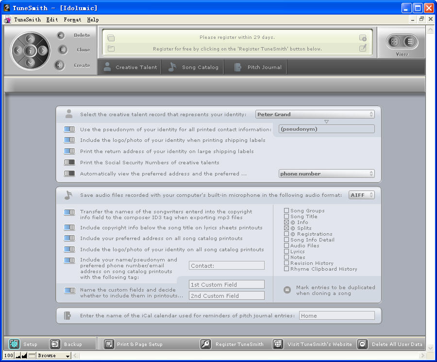Click the zoom in icon in status bar
Screen dimensions: 437x362
[24, 356]
